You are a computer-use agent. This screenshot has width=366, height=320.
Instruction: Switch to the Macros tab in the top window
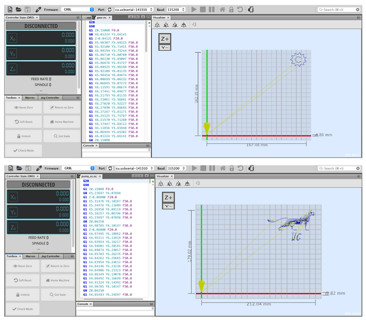coord(30,98)
